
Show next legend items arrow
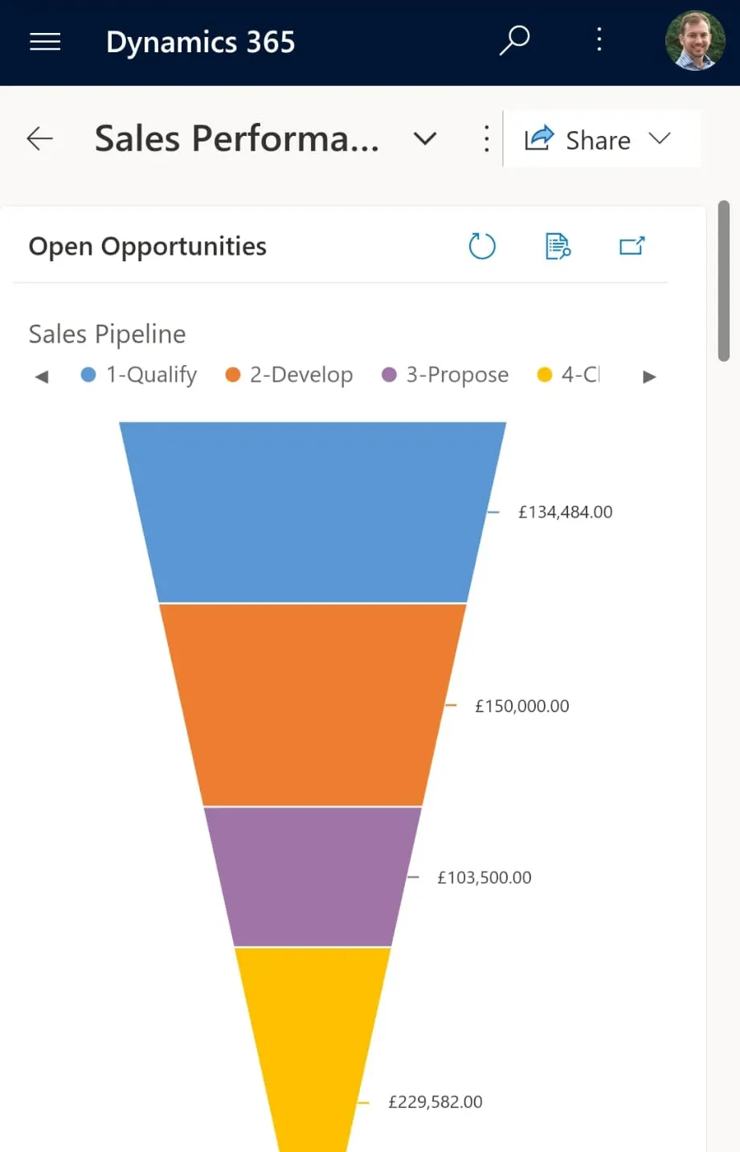(x=649, y=376)
